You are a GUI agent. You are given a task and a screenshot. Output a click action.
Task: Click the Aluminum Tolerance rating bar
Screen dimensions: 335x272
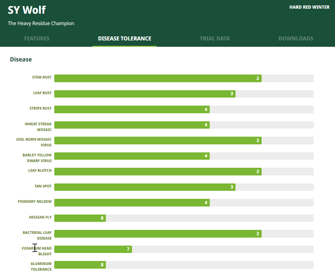[184, 265]
